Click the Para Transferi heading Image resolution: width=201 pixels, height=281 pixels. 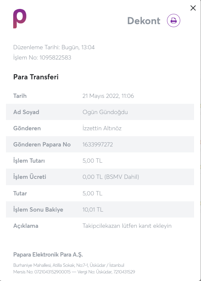point(36,77)
